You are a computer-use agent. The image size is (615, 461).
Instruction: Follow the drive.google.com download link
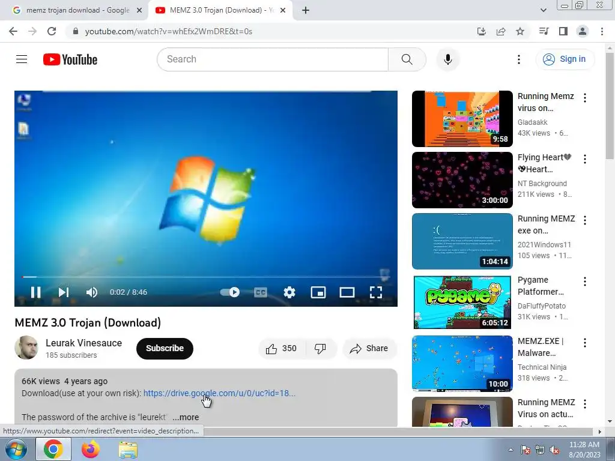click(x=219, y=393)
